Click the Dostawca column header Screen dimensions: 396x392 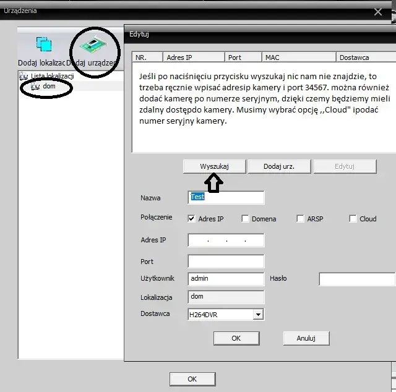click(x=366, y=58)
